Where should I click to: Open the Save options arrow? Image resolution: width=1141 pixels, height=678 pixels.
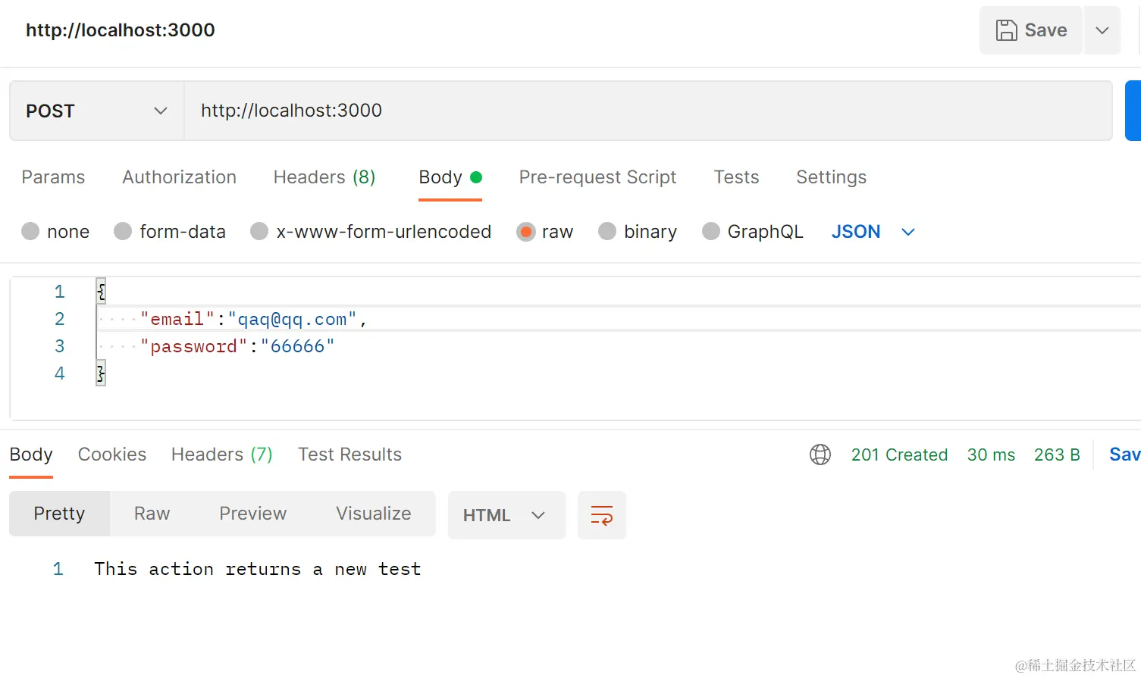point(1102,30)
